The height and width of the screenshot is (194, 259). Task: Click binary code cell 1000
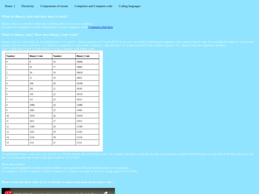click(40, 105)
